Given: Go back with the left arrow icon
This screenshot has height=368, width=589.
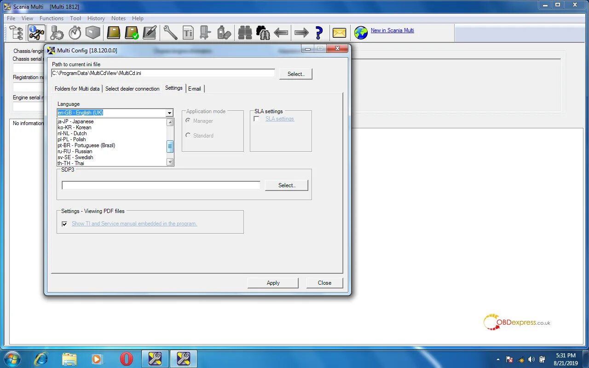Looking at the screenshot, I should [x=281, y=33].
